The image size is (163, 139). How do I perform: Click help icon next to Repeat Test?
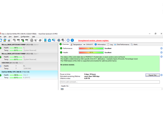161,75
